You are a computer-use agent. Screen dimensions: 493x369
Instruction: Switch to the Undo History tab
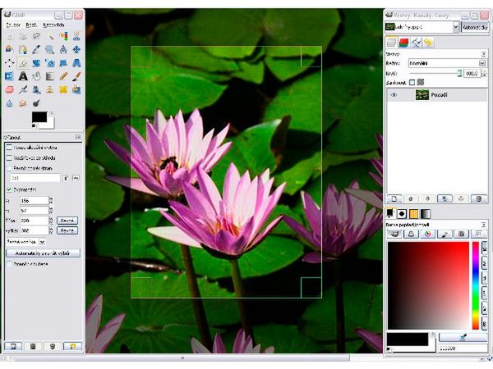tap(428, 43)
